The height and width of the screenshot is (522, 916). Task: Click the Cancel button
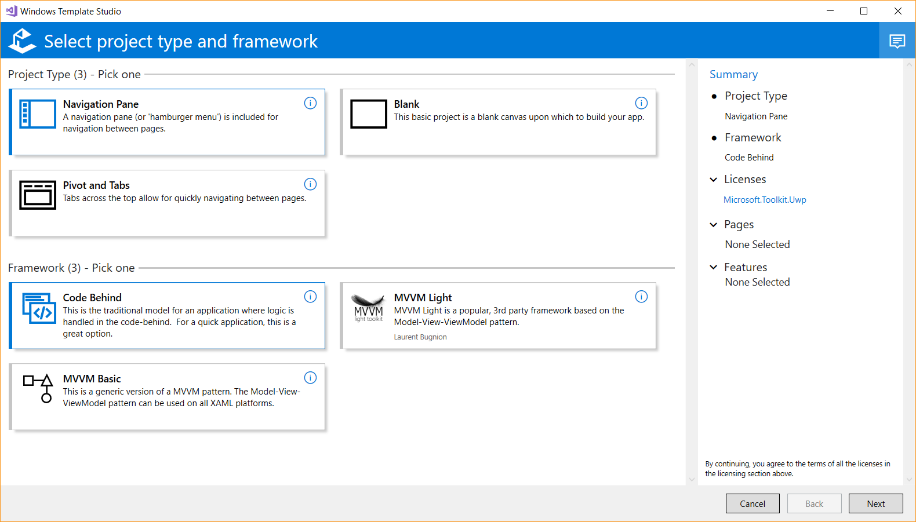[x=753, y=503]
